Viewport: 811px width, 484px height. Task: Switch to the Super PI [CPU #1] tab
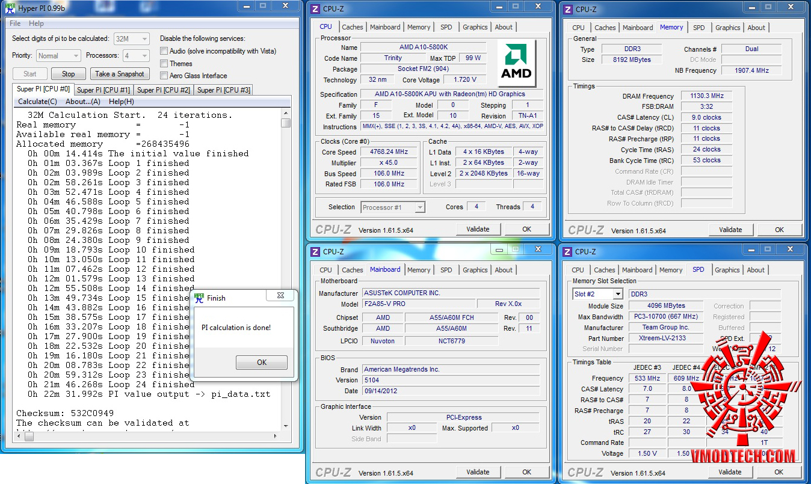pyautogui.click(x=103, y=90)
